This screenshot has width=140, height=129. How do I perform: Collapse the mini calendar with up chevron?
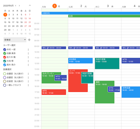(30, 6)
